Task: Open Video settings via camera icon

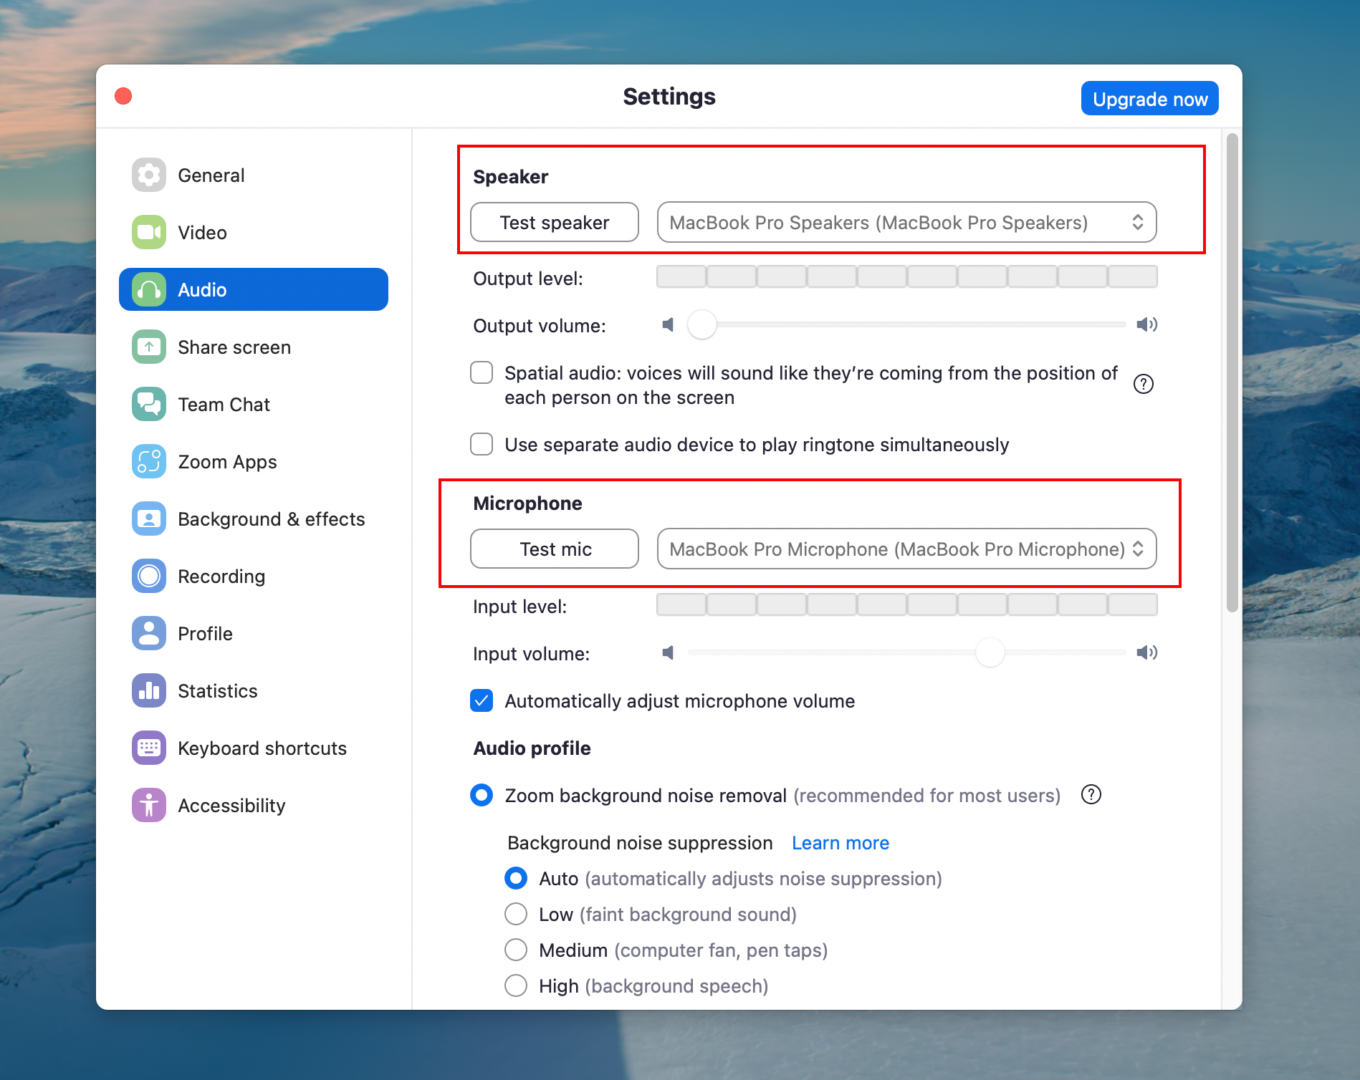Action: coord(148,232)
